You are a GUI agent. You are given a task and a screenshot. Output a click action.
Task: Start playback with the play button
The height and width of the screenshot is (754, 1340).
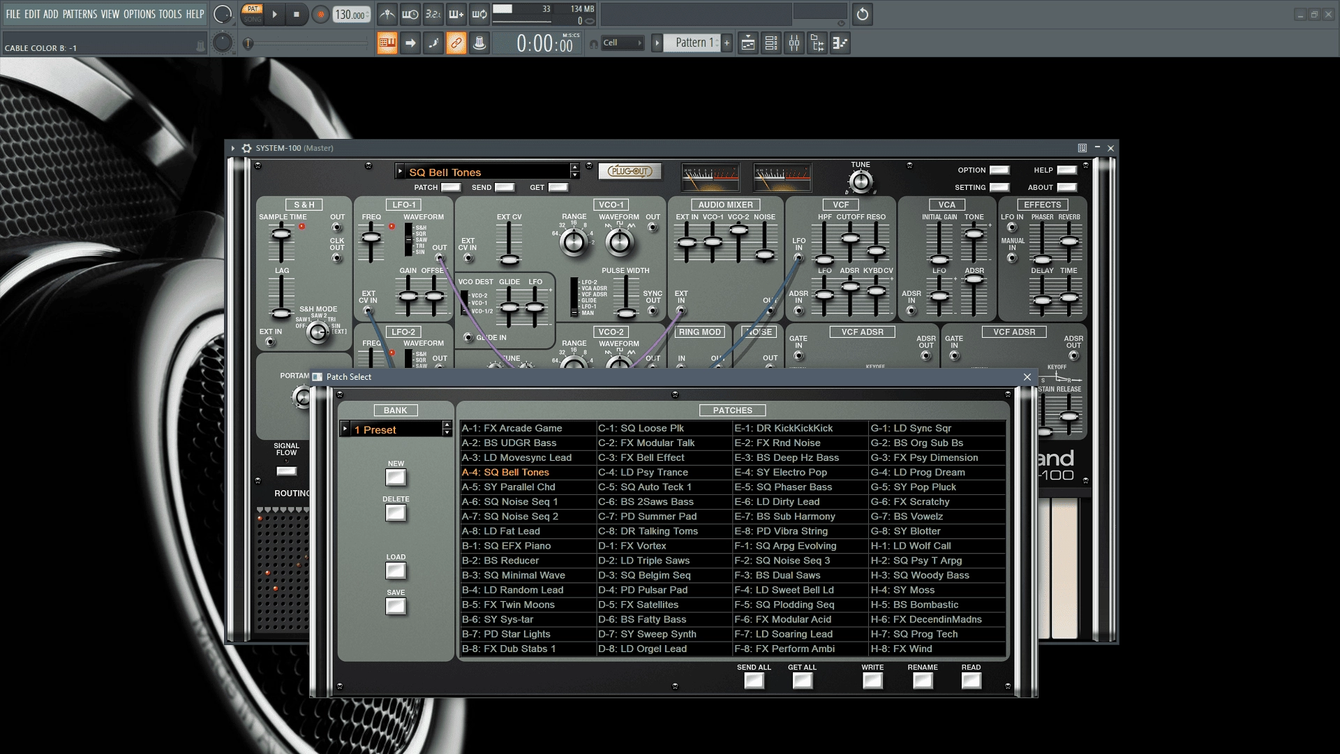(274, 15)
